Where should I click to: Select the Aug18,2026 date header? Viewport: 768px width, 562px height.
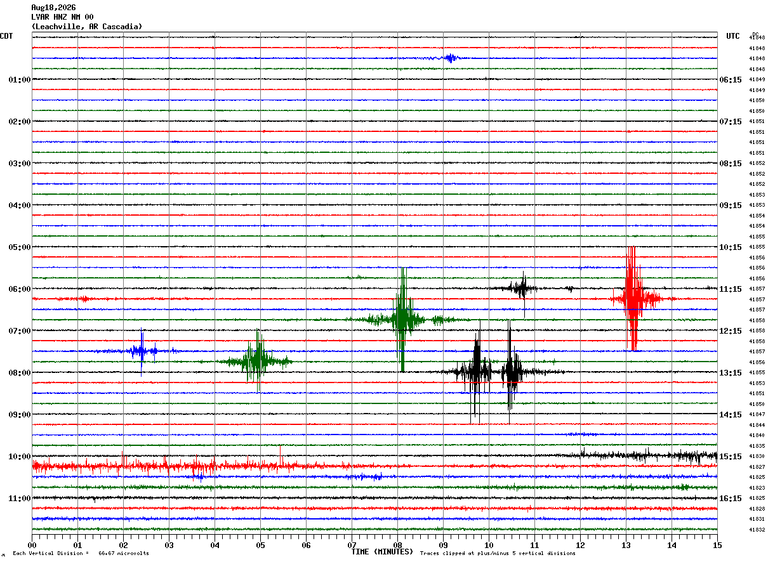pos(53,8)
